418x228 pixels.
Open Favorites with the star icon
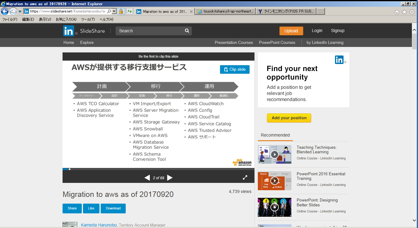[x=404, y=12]
